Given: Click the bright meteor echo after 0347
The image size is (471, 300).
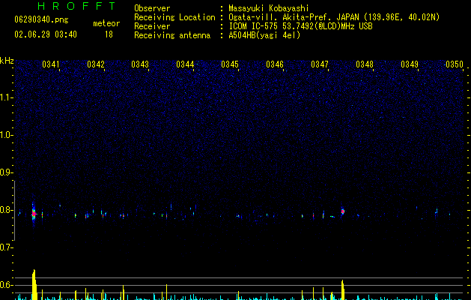Looking at the screenshot, I should (342, 211).
